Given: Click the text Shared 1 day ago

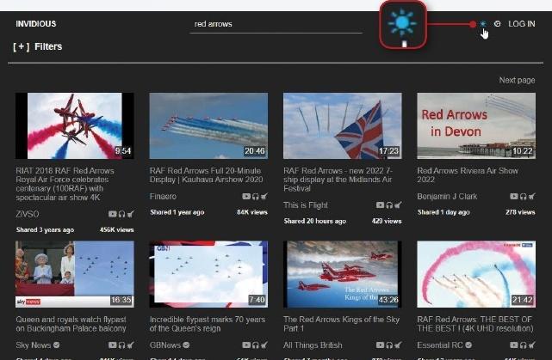Looking at the screenshot, I should coord(443,212).
